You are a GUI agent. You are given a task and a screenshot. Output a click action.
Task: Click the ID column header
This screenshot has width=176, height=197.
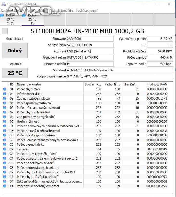(x=12, y=84)
